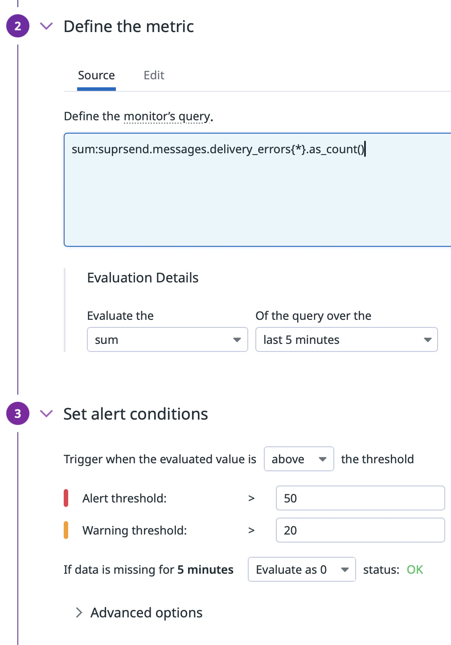This screenshot has height=645, width=451.
Task: Click the Define the metric heading
Action: click(x=128, y=26)
